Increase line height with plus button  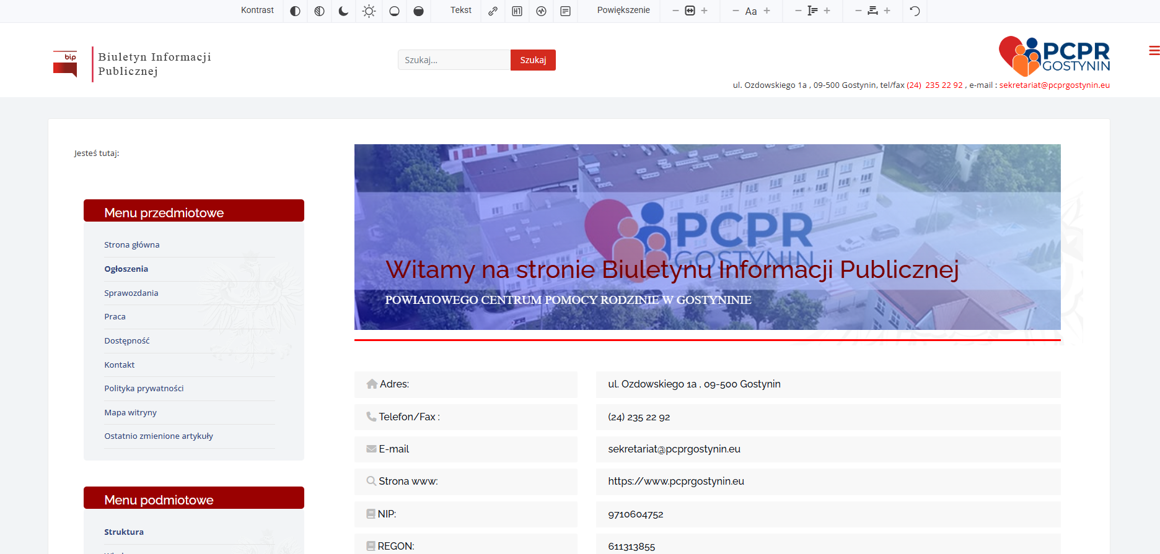pos(827,11)
